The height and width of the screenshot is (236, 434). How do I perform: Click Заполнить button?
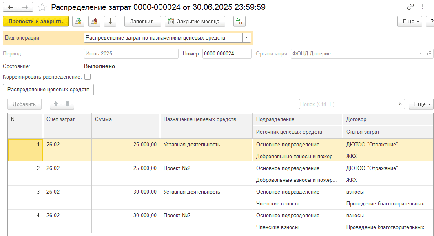click(x=143, y=21)
